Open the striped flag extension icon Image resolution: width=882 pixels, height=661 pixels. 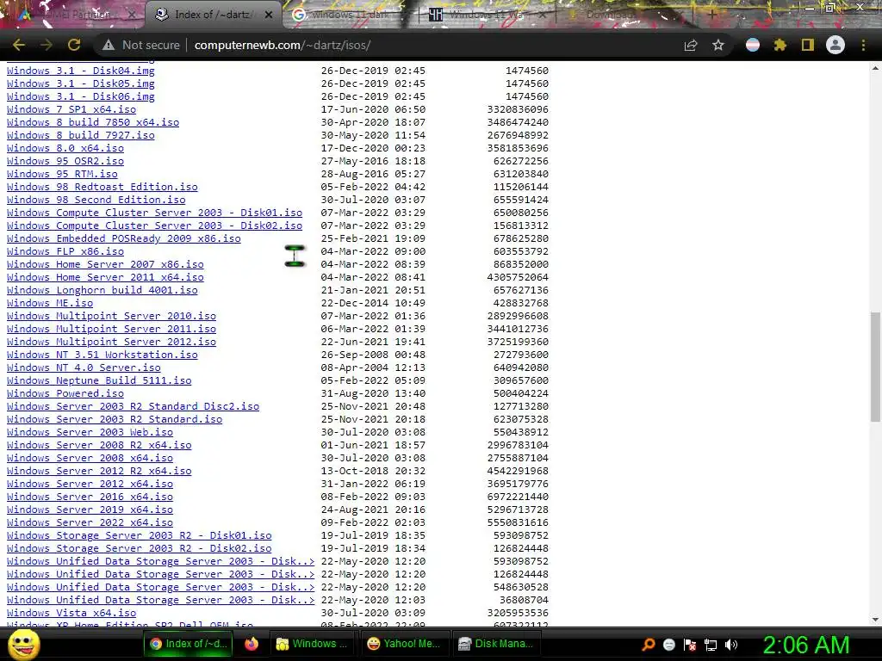point(753,45)
